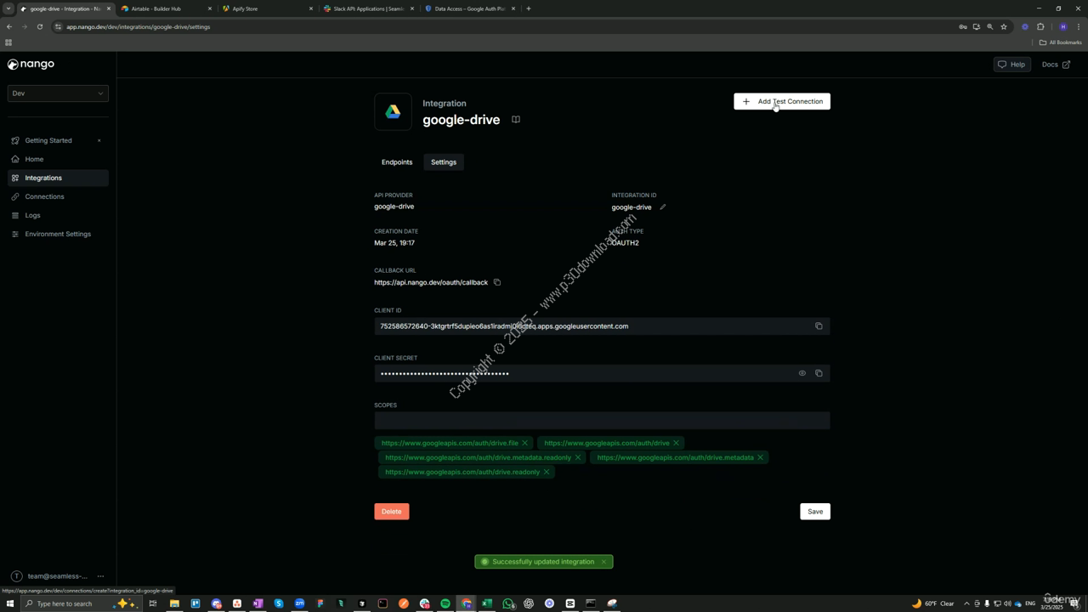Open Getting Started in the sidebar
The image size is (1088, 612).
pyautogui.click(x=48, y=140)
